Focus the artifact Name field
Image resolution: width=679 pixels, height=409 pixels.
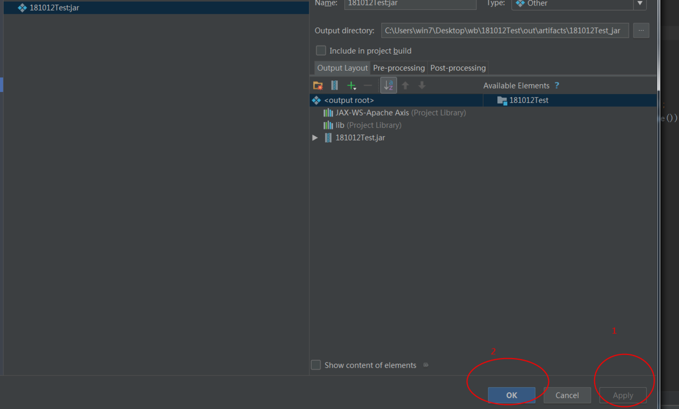tap(410, 4)
